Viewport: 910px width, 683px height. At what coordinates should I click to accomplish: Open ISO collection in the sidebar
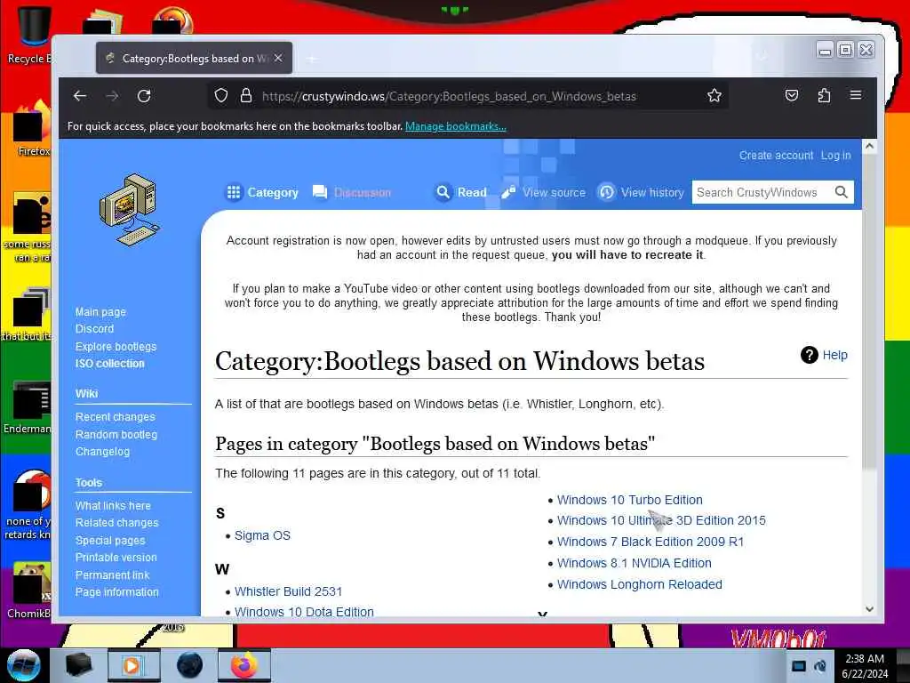(x=109, y=364)
